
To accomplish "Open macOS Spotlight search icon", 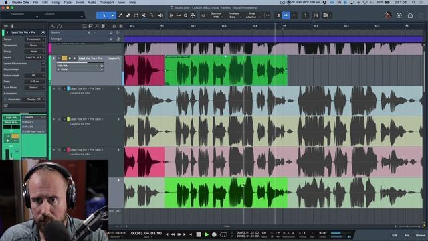I will point(414,2).
